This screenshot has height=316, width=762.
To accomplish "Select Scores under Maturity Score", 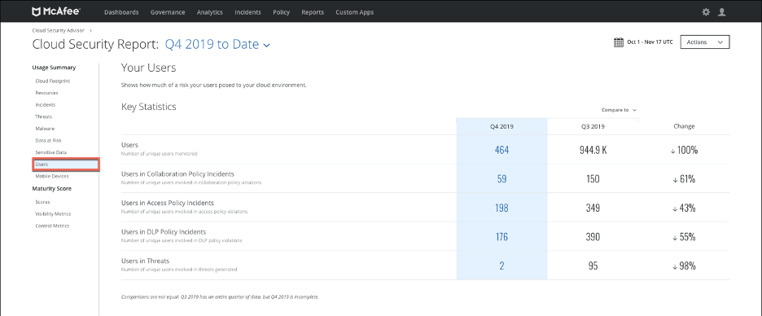I will tap(42, 202).
